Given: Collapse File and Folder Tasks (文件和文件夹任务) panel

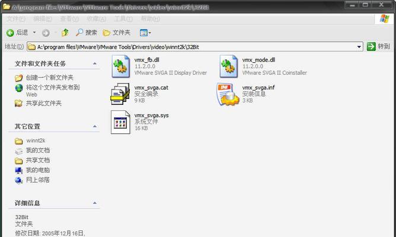Looking at the screenshot, I should point(95,63).
